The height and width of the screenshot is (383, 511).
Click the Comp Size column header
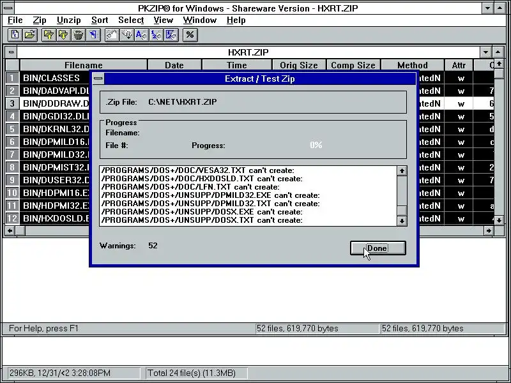pos(353,65)
